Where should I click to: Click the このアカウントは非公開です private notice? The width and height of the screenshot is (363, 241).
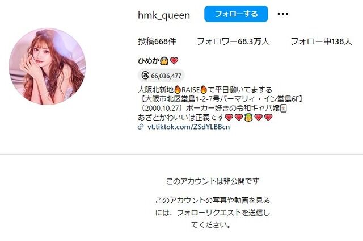[x=213, y=181]
